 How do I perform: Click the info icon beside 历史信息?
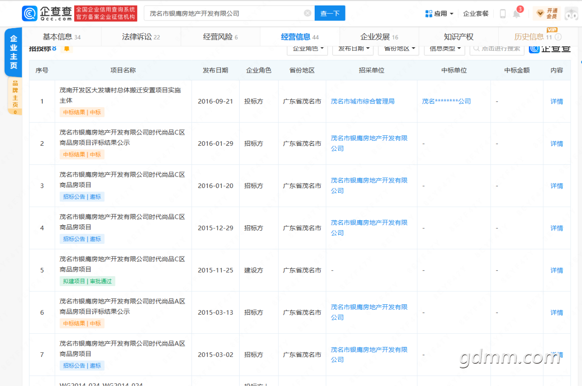[x=558, y=37]
